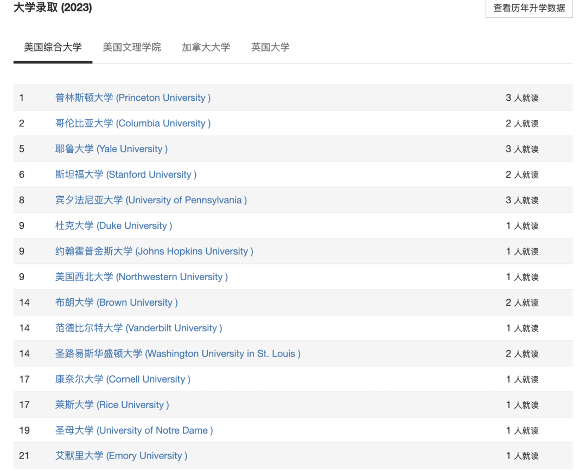Open the Stanford University link

point(126,175)
